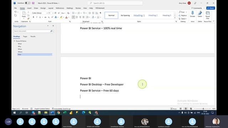Apply strikethrough formatting
228x128 pixels.
pos(45,17)
